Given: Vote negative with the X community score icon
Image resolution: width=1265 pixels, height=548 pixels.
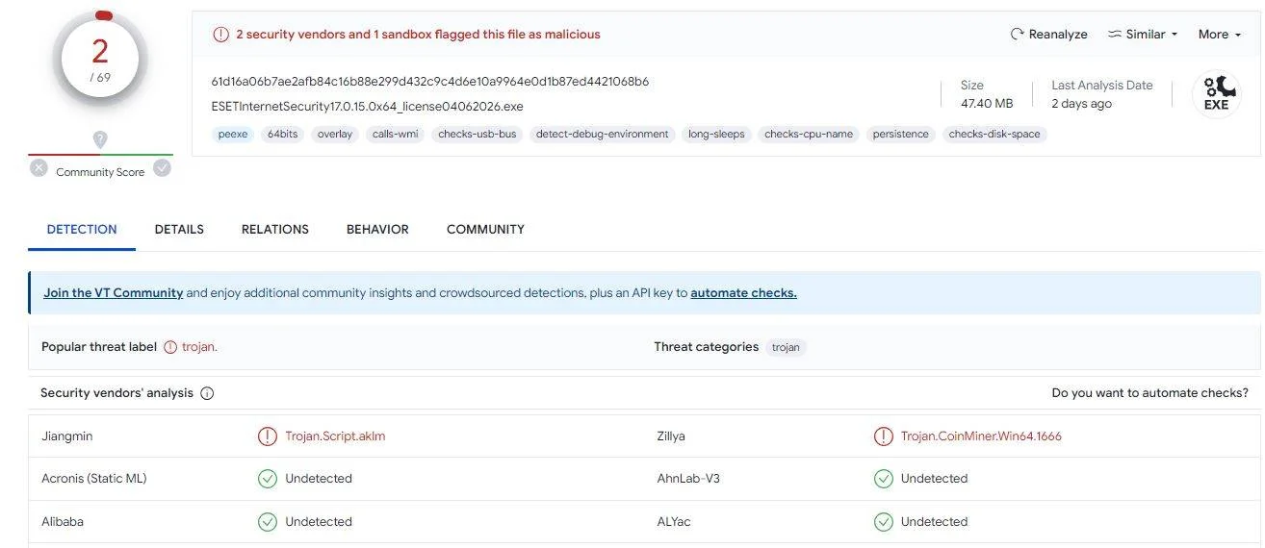Looking at the screenshot, I should point(39,168).
